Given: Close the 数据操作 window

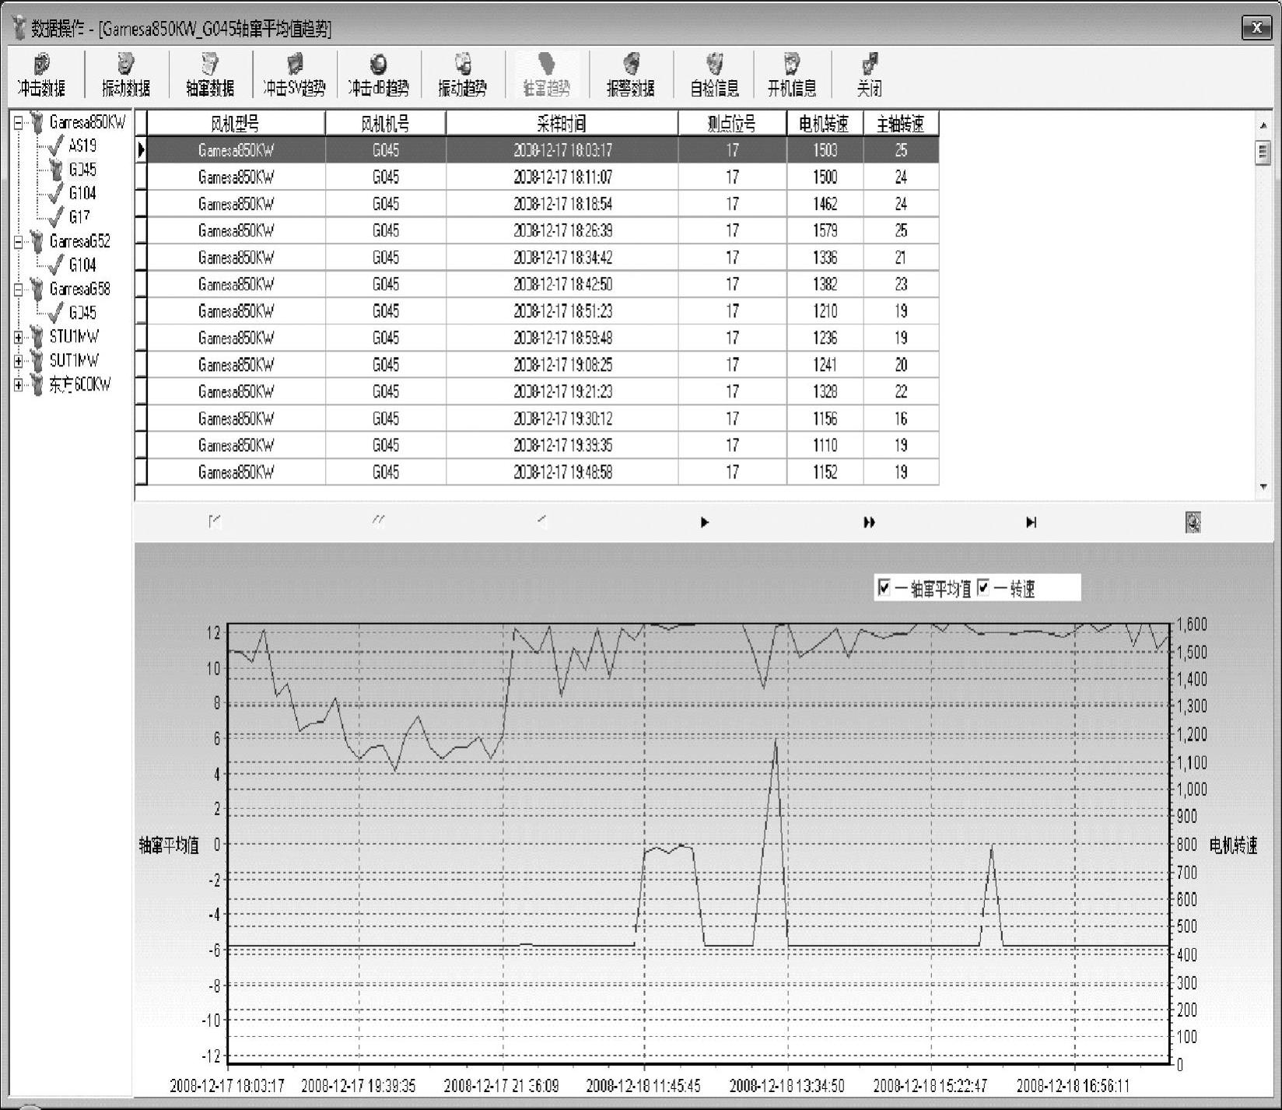Looking at the screenshot, I should coord(1256,28).
